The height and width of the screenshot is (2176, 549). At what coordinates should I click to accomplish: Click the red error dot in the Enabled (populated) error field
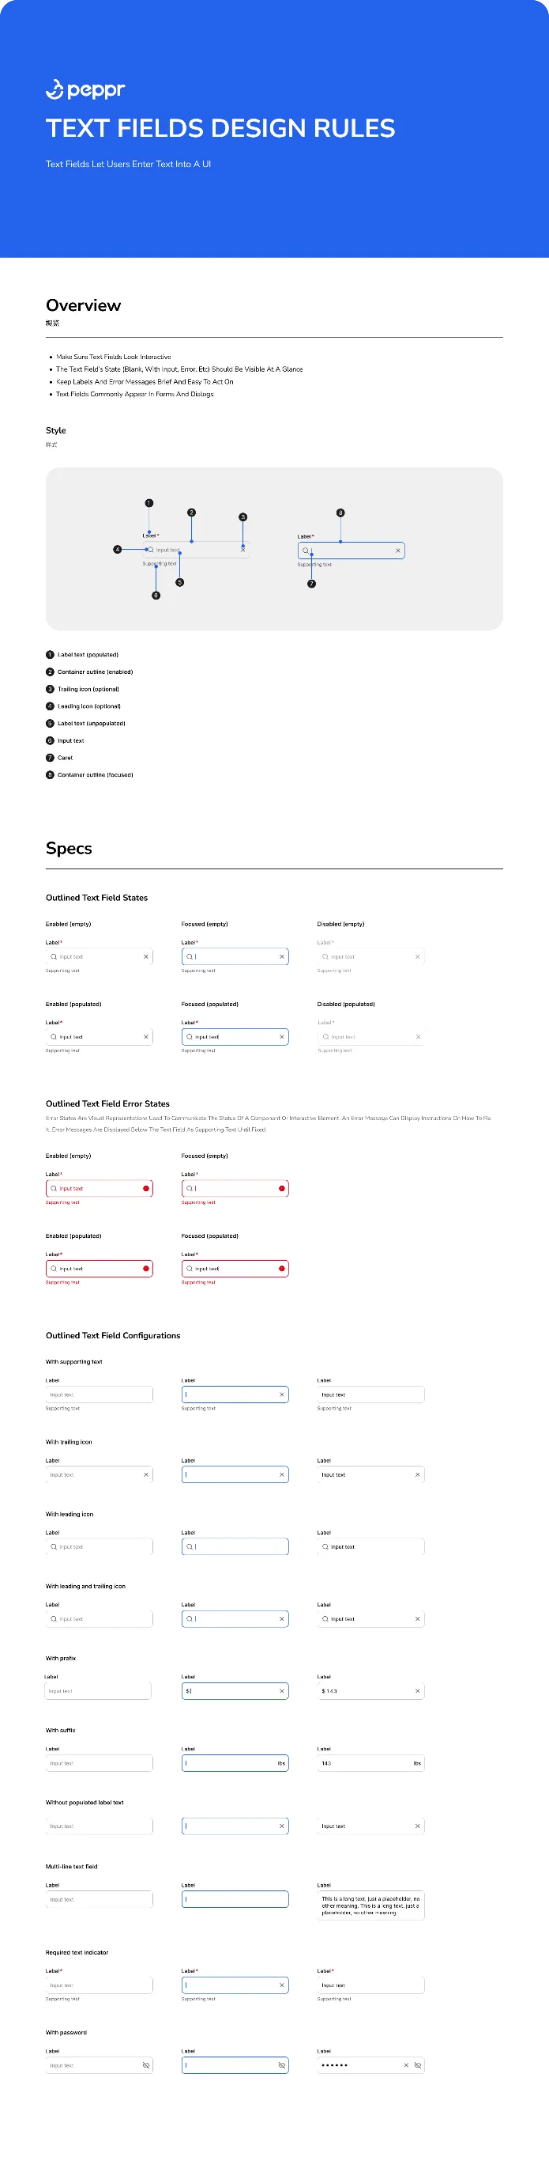[146, 1269]
